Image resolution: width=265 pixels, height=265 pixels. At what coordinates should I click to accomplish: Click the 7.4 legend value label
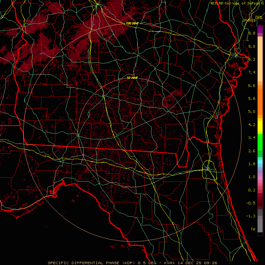[251, 72]
